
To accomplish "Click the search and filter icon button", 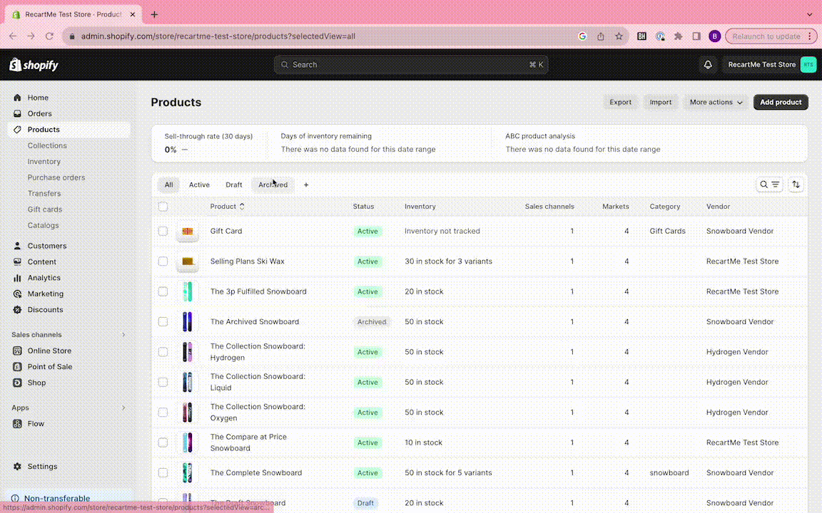I will (769, 185).
